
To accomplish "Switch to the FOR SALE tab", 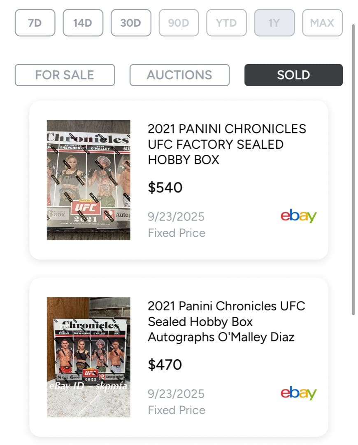I will tap(65, 75).
